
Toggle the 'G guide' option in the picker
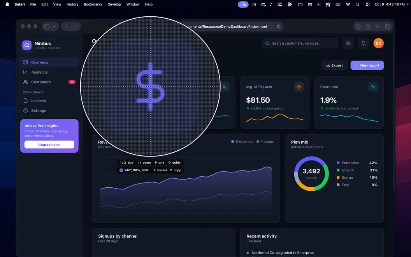click(x=174, y=163)
